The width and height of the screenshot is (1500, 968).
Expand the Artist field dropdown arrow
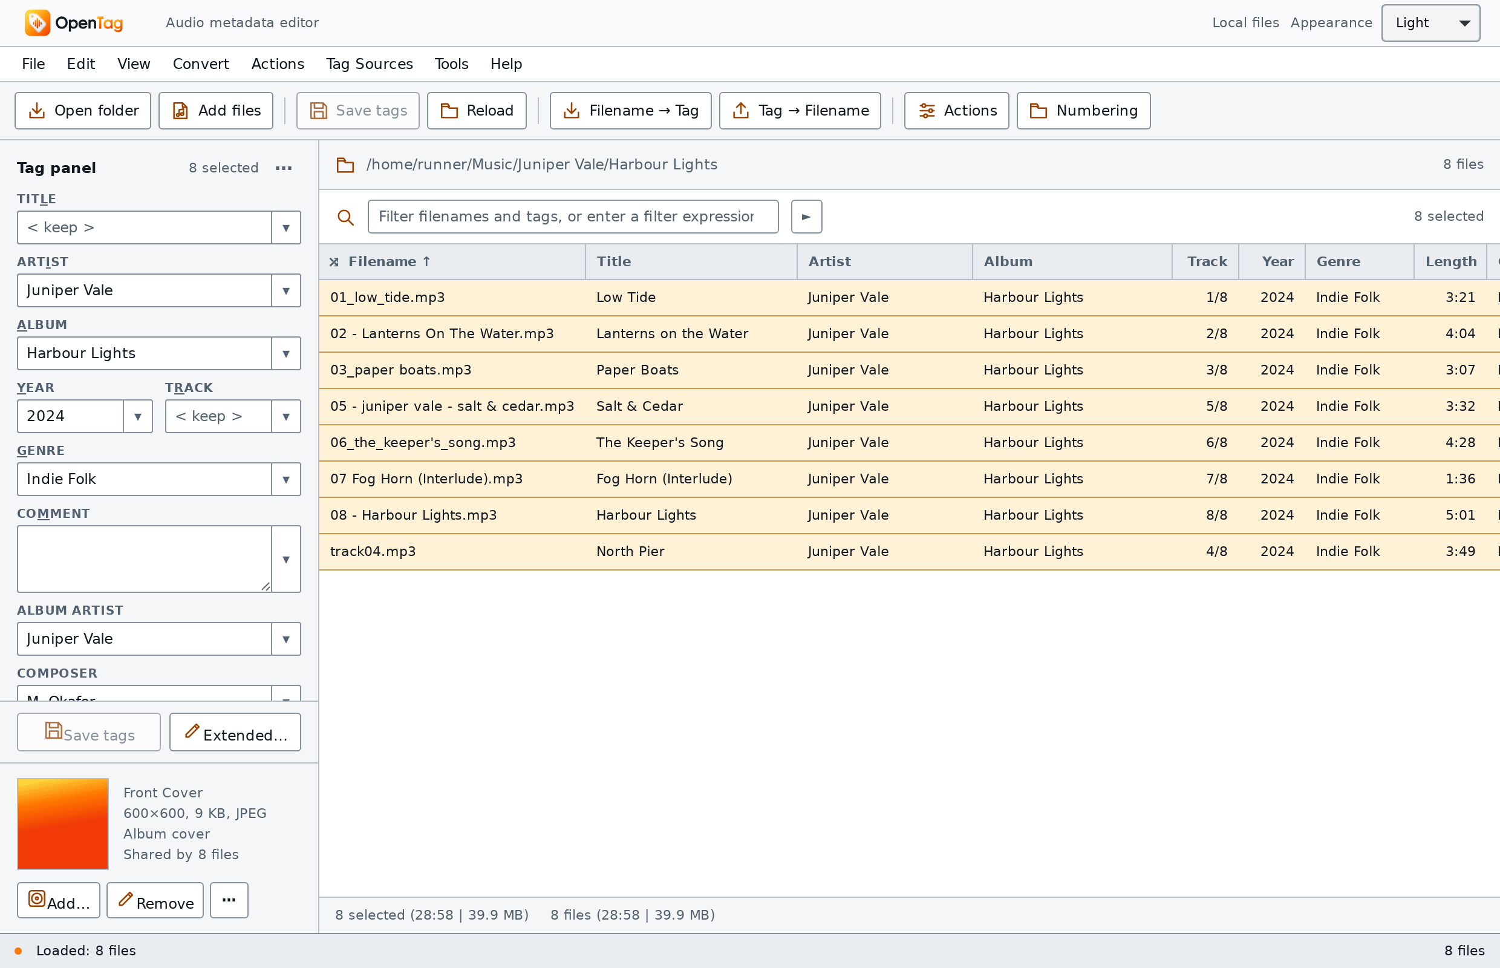pyautogui.click(x=286, y=290)
